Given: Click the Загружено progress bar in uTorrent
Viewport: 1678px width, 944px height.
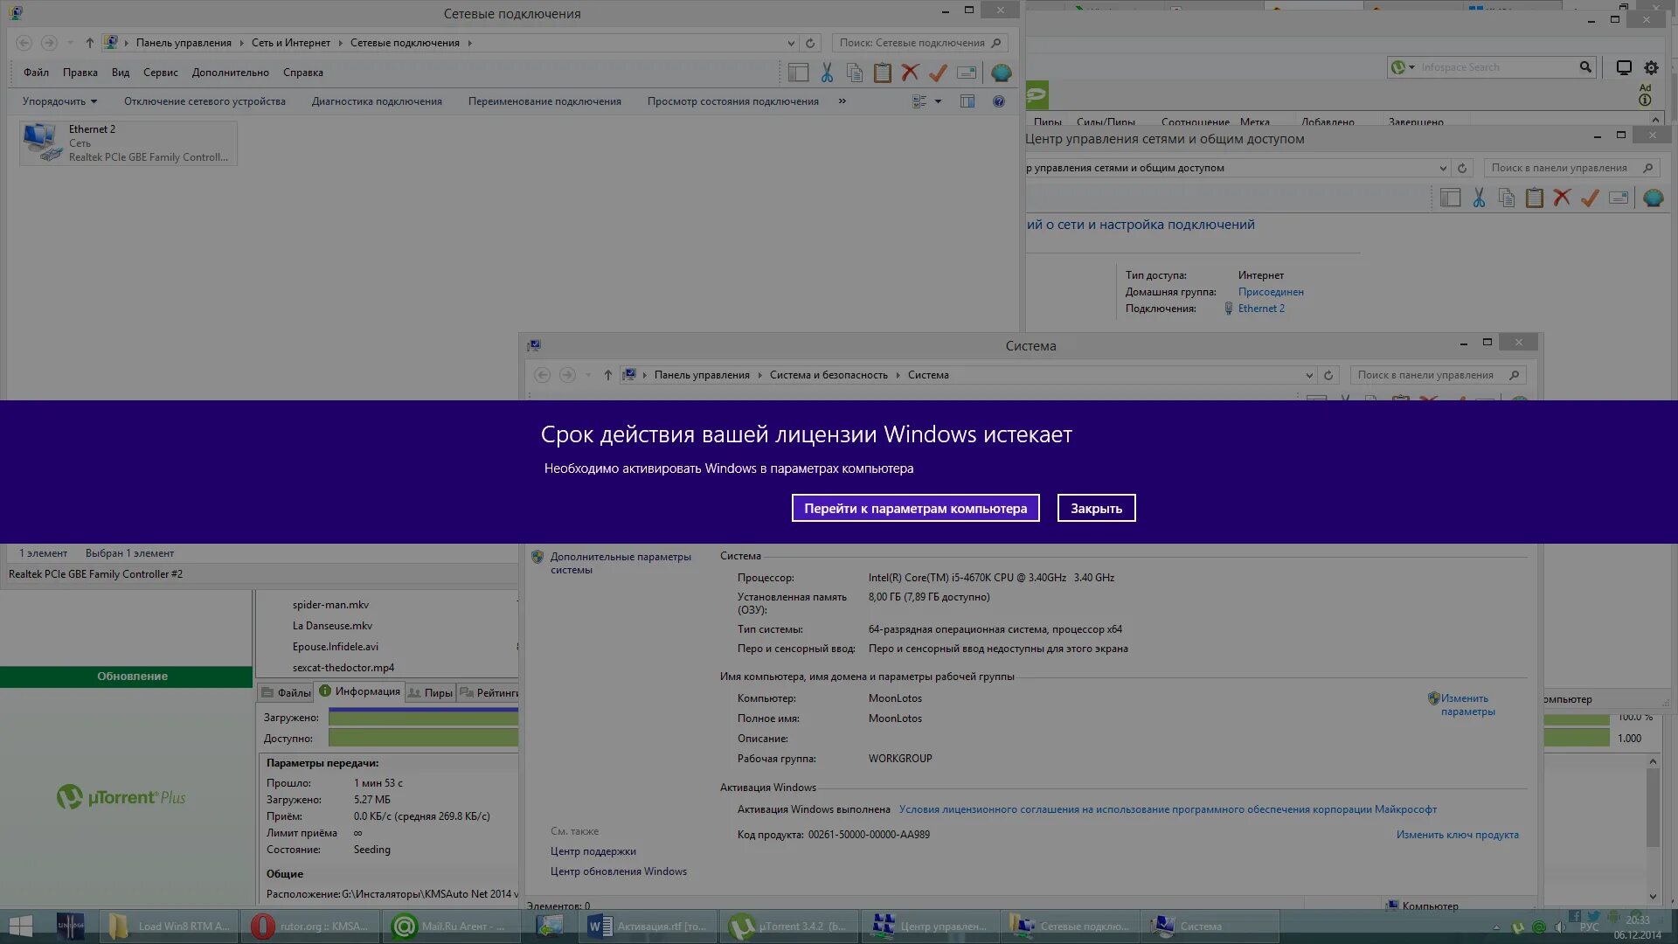Looking at the screenshot, I should (423, 718).
